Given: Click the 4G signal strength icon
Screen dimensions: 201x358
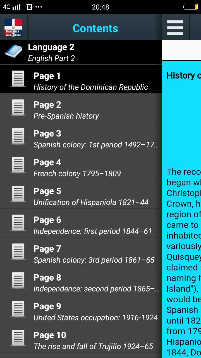Looking at the screenshot, I should point(12,7).
